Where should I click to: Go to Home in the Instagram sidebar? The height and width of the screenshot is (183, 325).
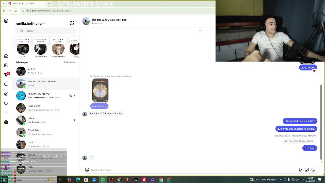click(x=6, y=56)
